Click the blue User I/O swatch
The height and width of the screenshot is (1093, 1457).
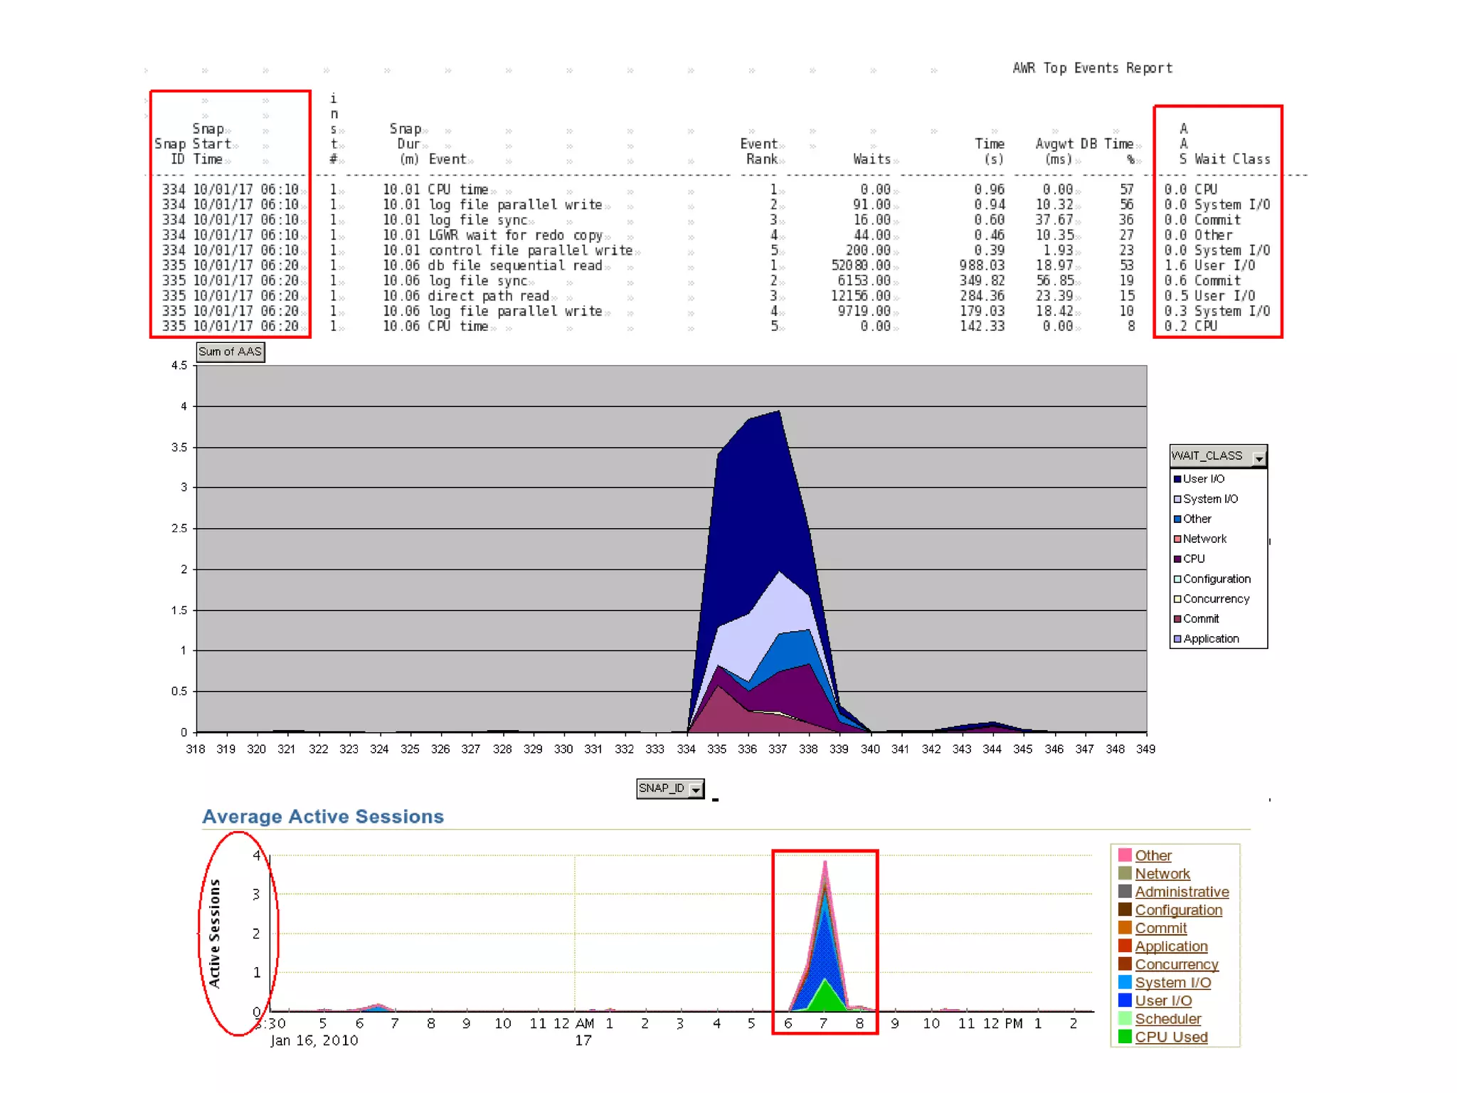click(x=1124, y=1000)
